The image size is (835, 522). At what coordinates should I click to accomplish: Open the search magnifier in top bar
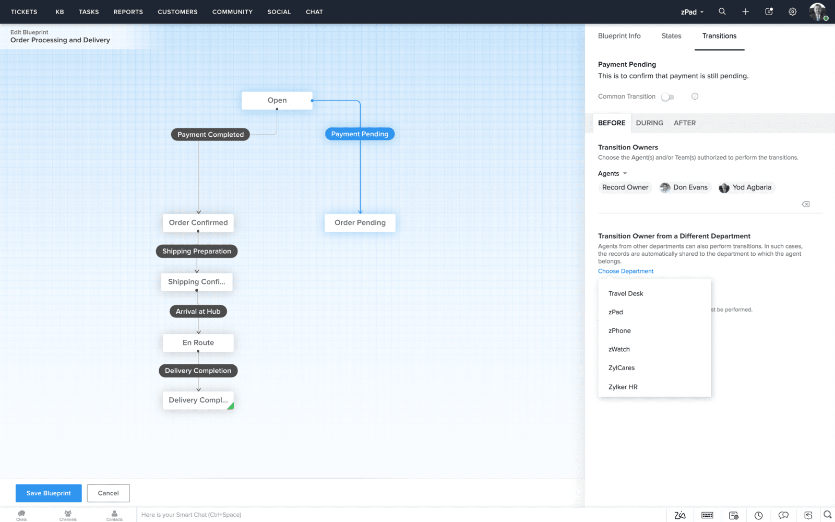[722, 11]
